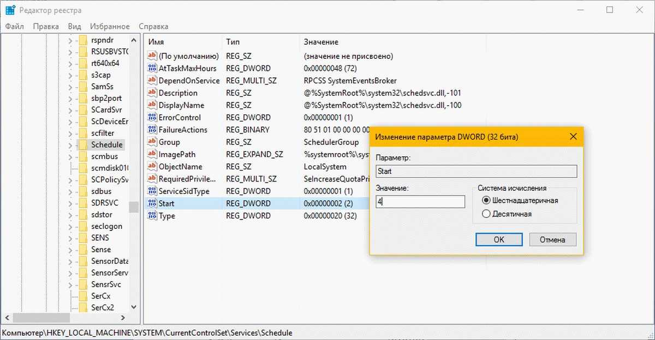Click the folder icon for Schedule key

tap(83, 145)
